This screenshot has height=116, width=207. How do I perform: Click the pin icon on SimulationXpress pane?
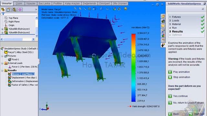pyautogui.click(x=204, y=4)
